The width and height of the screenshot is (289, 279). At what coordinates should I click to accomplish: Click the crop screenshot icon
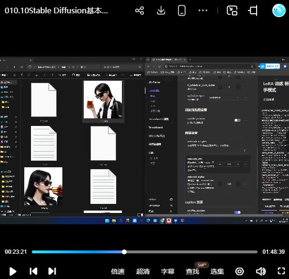tap(253, 10)
